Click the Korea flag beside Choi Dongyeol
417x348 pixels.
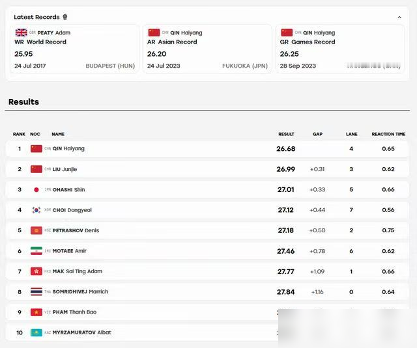(36, 210)
